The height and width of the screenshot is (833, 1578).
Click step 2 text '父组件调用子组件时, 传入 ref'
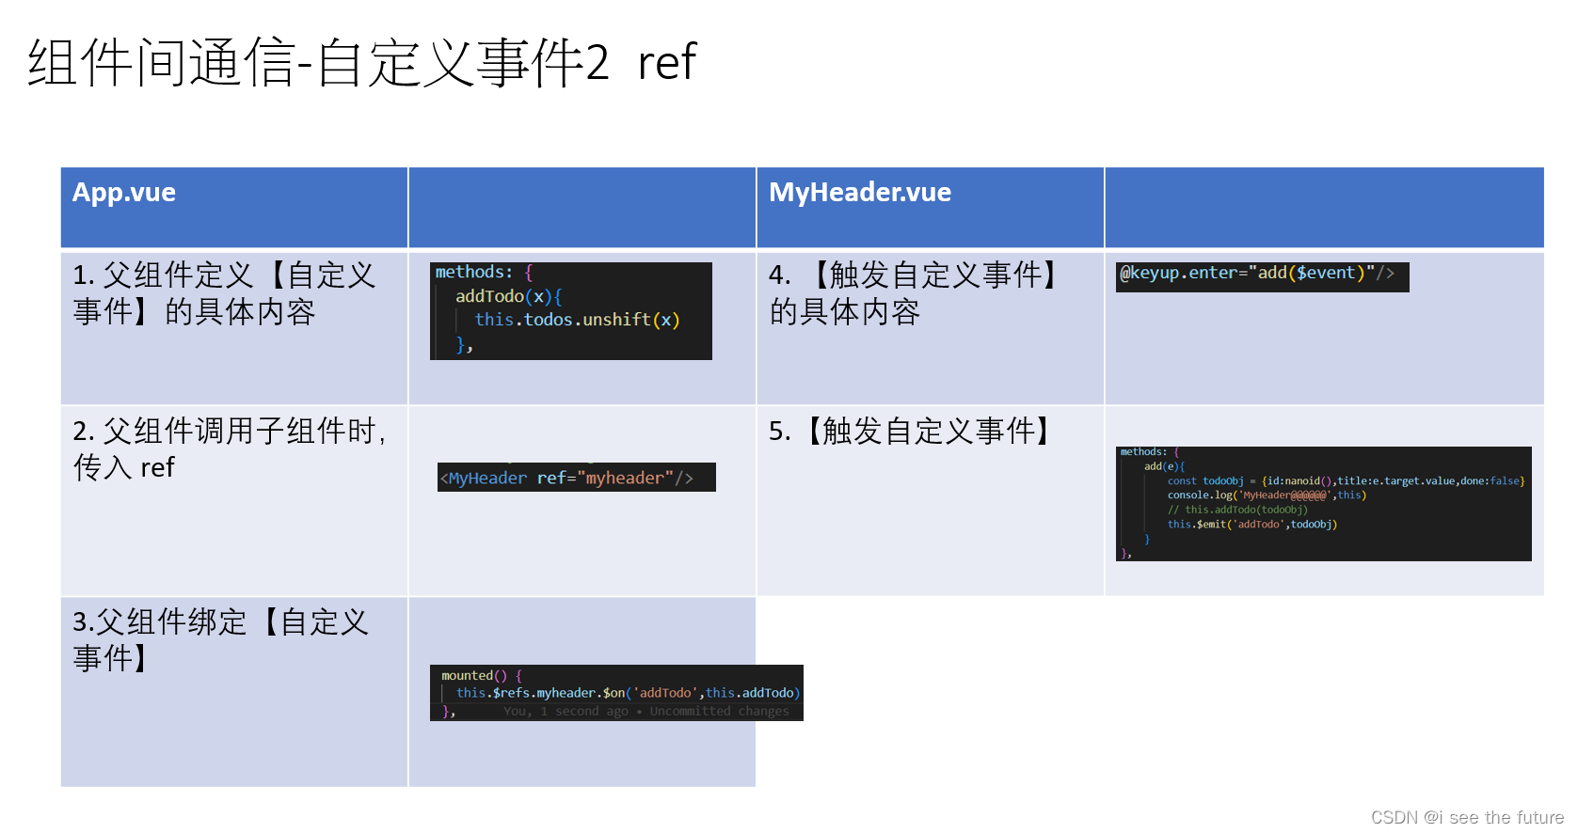(x=230, y=448)
